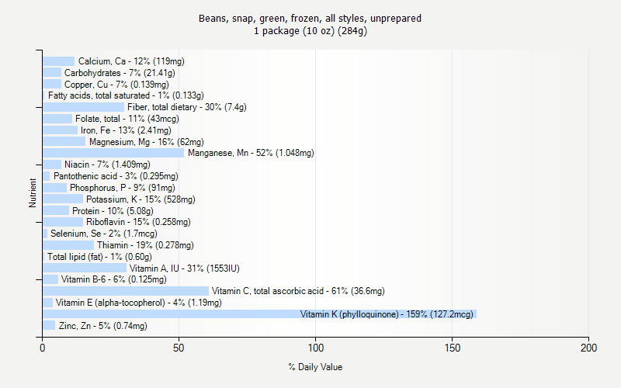Click the Thiamin - 19% (0.278mg) label
Screen dimensions: 621x388
145,245
